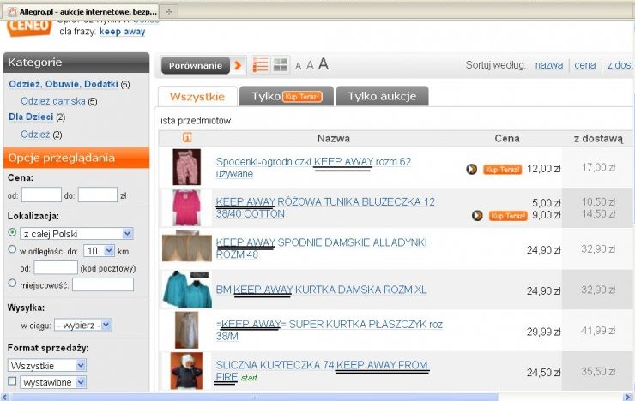The width and height of the screenshot is (635, 401).
Task: Open 'KEEP AWAY RÓŻOWA TUNIKA BLUZECZKA' listing
Action: click(x=325, y=207)
